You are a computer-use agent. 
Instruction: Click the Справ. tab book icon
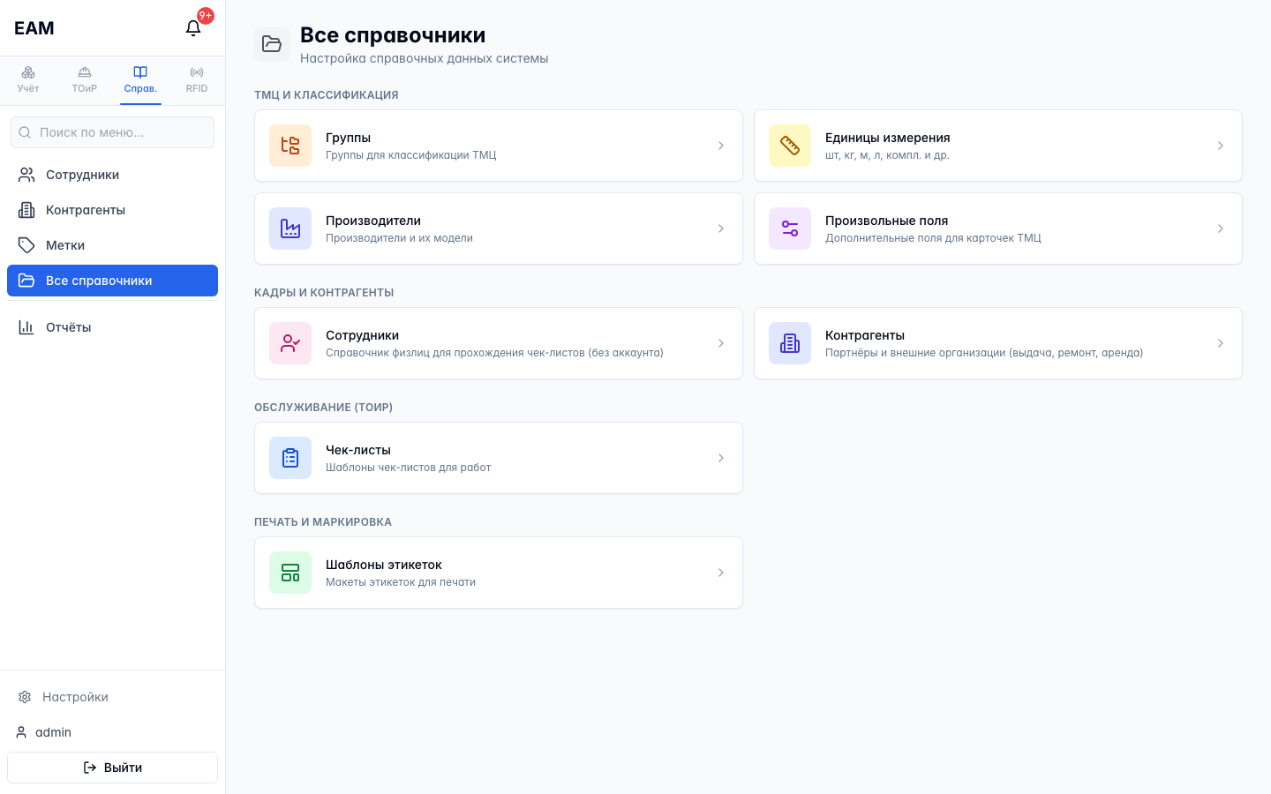coord(140,72)
